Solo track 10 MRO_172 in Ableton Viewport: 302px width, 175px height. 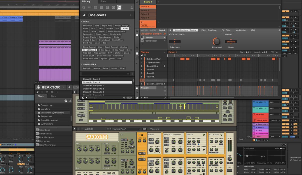(292, 102)
